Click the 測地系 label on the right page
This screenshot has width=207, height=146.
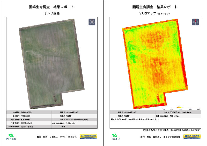pos(120,116)
